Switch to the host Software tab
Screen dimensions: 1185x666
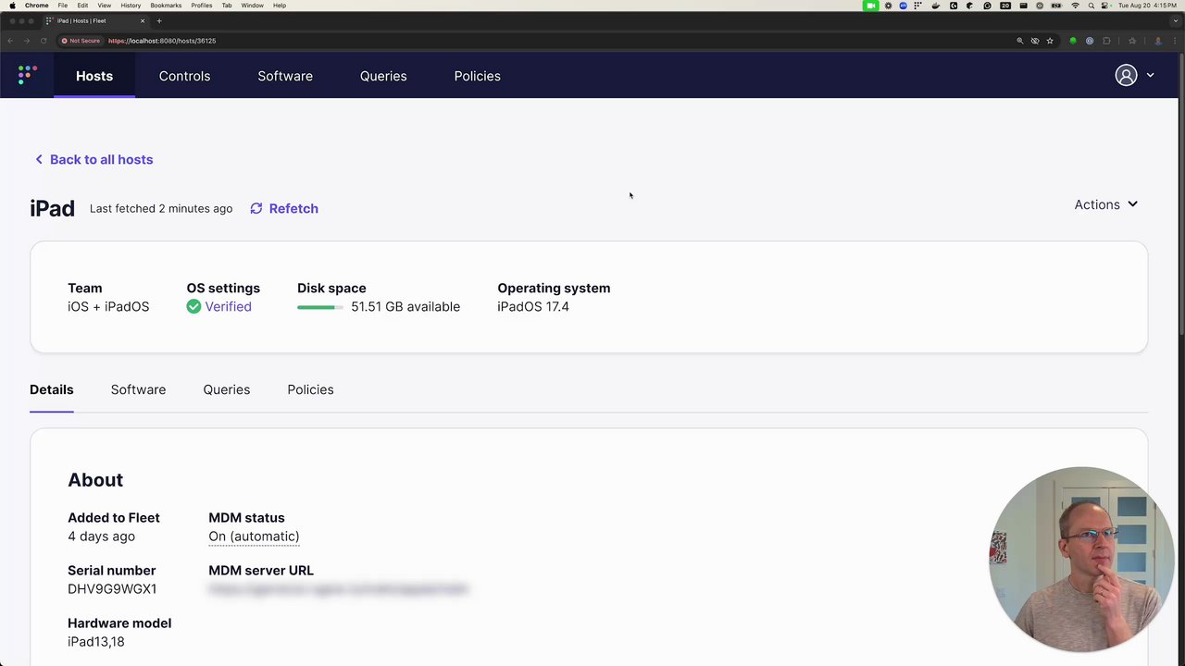[138, 389]
